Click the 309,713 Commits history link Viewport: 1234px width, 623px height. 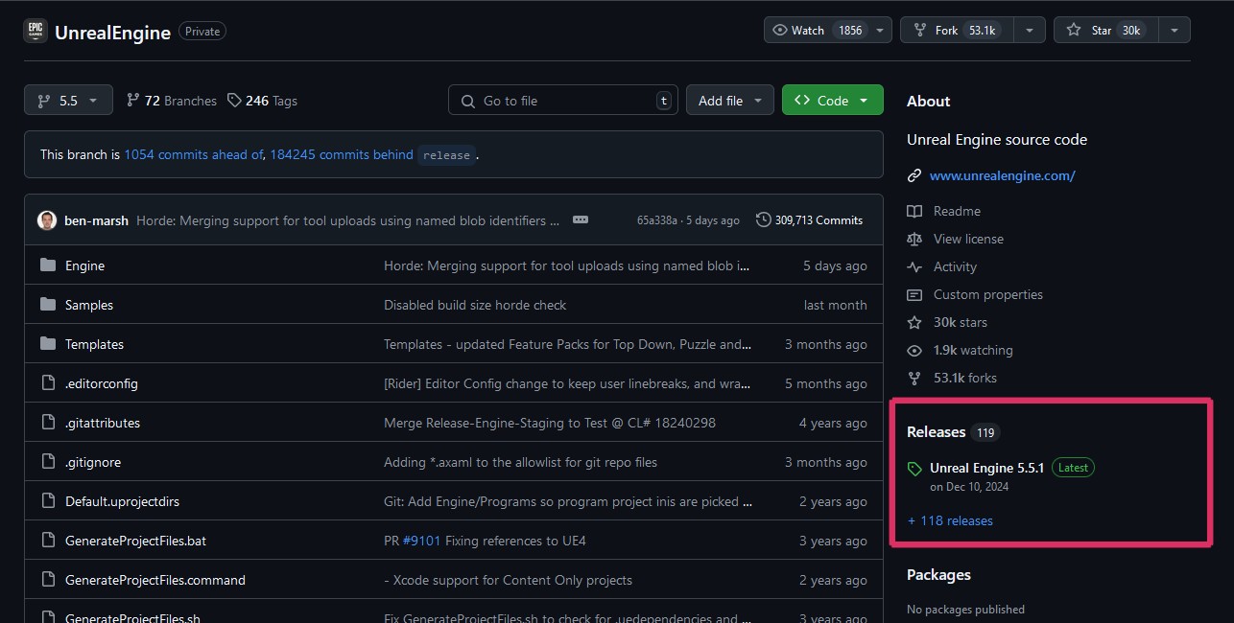coord(809,219)
